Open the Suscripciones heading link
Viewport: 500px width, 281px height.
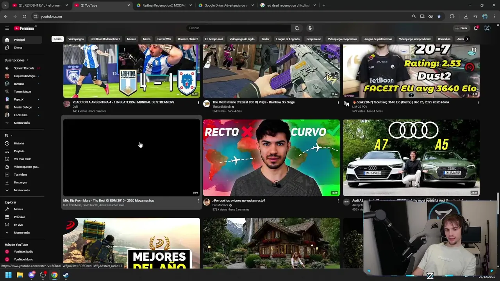coord(16,60)
